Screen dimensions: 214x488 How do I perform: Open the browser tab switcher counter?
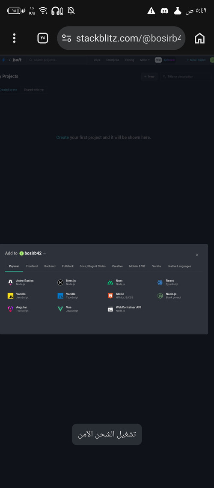(x=43, y=38)
